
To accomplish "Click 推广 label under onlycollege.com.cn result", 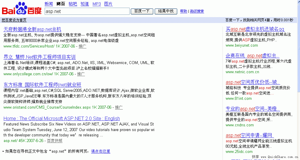I will (81, 74).
